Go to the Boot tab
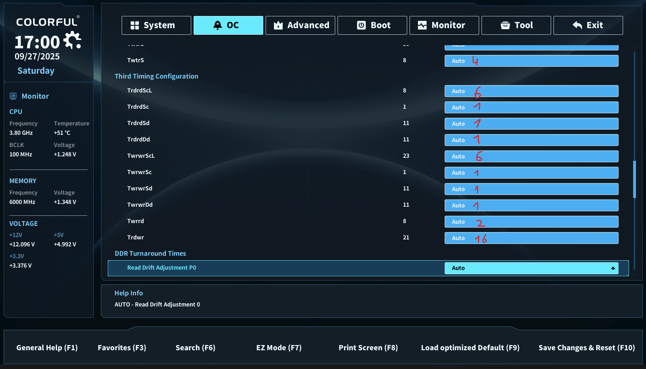The image size is (646, 369). tap(372, 25)
